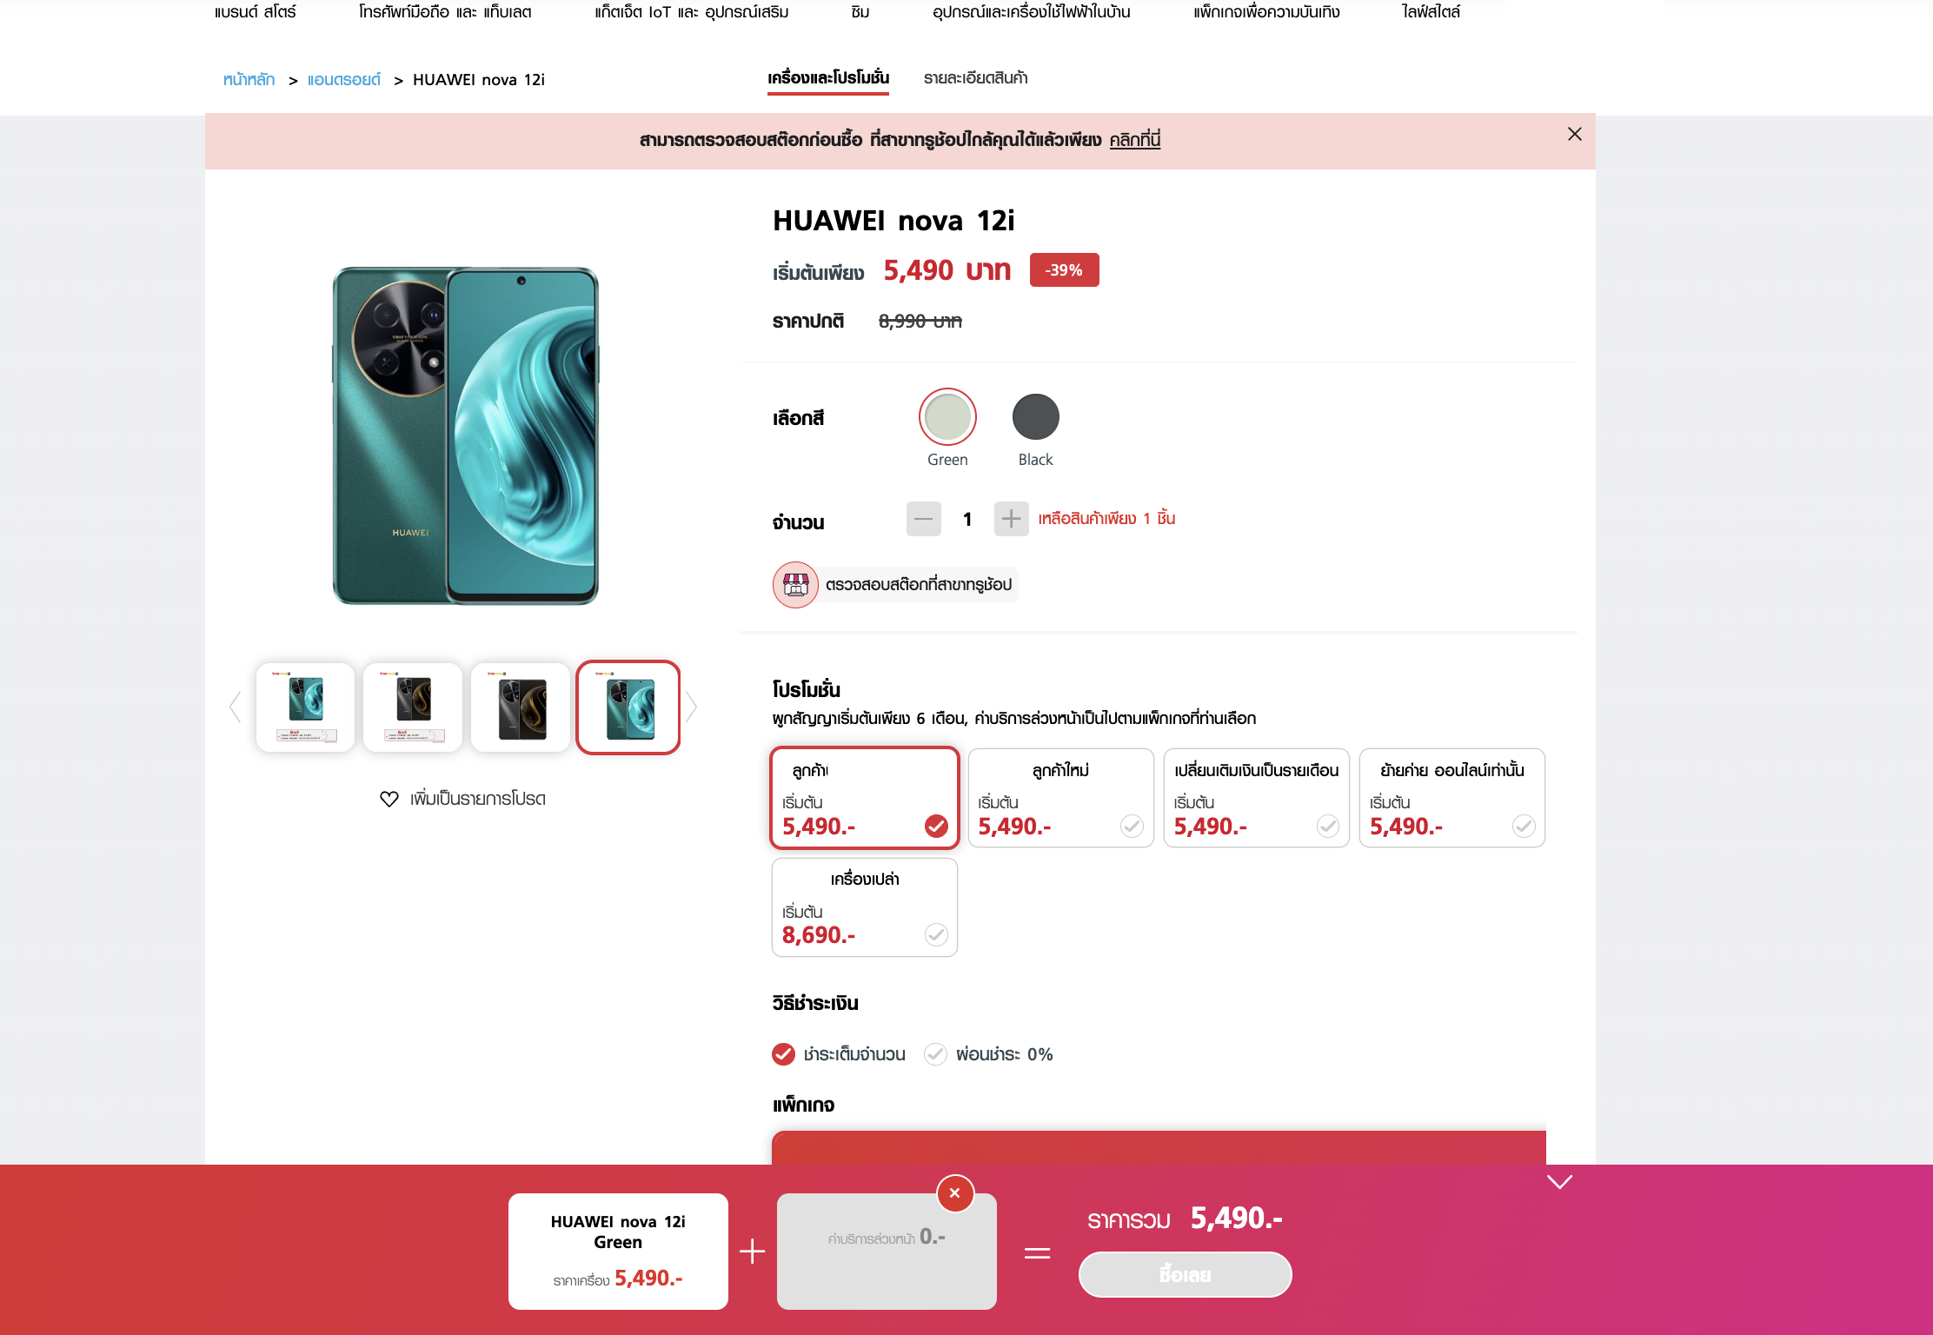
Task: Select the first product thumbnail
Action: click(x=305, y=707)
